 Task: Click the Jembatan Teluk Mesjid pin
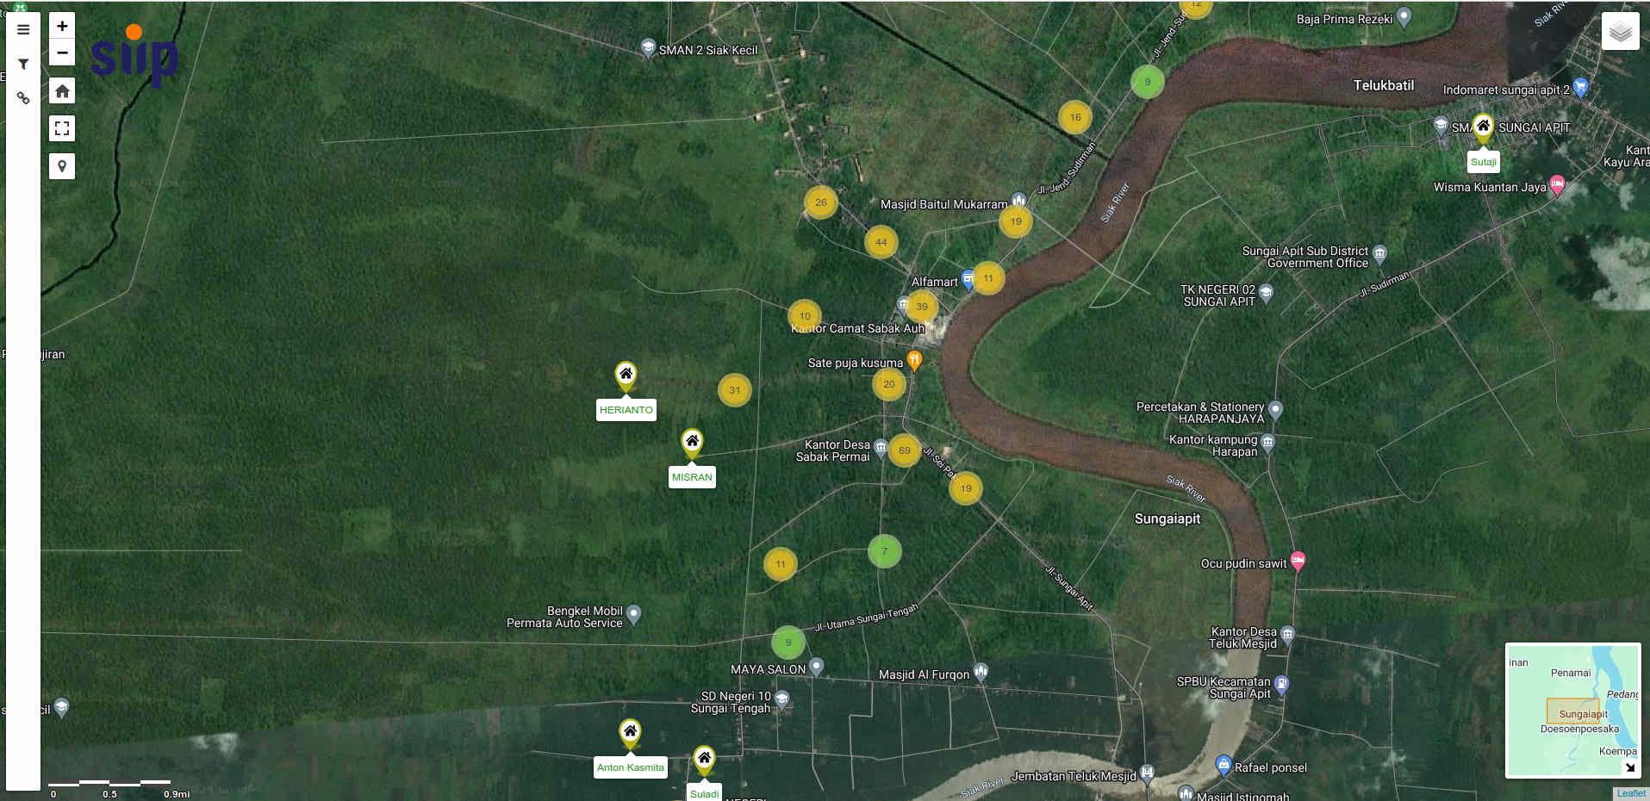click(1147, 773)
